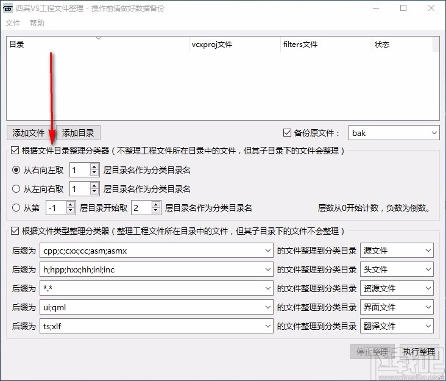This screenshot has width=446, height=381.
Task: Open the 文件 menu
Action: (x=13, y=23)
